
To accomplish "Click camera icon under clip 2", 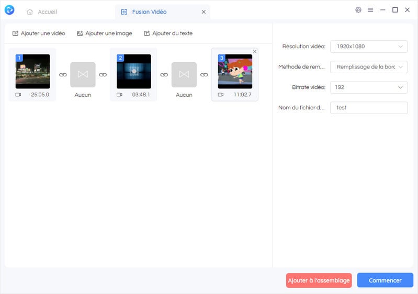I will (119, 95).
